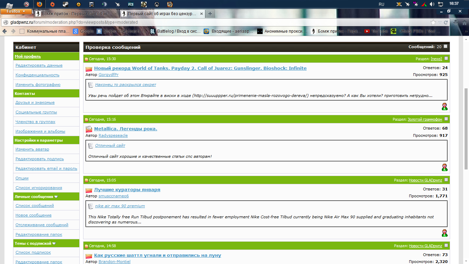The image size is (469, 264).
Task: Open the 'Отличный сайт' post link
Action: [110, 145]
